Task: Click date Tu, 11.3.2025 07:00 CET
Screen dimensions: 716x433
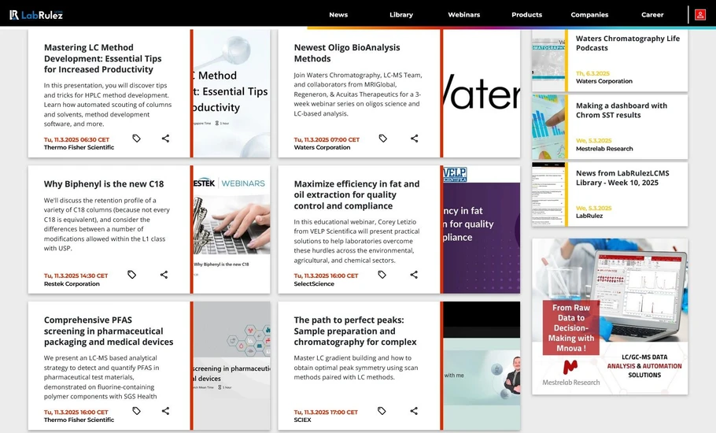Action: [x=327, y=140]
